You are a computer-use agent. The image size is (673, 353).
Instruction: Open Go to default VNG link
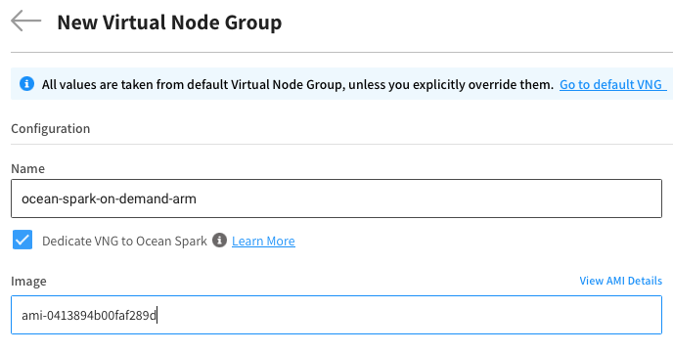coord(612,84)
